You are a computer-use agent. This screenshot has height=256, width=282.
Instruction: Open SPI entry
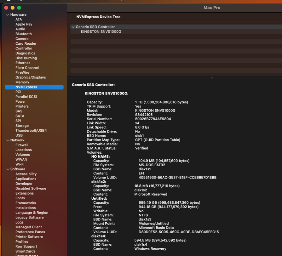tap(18, 121)
